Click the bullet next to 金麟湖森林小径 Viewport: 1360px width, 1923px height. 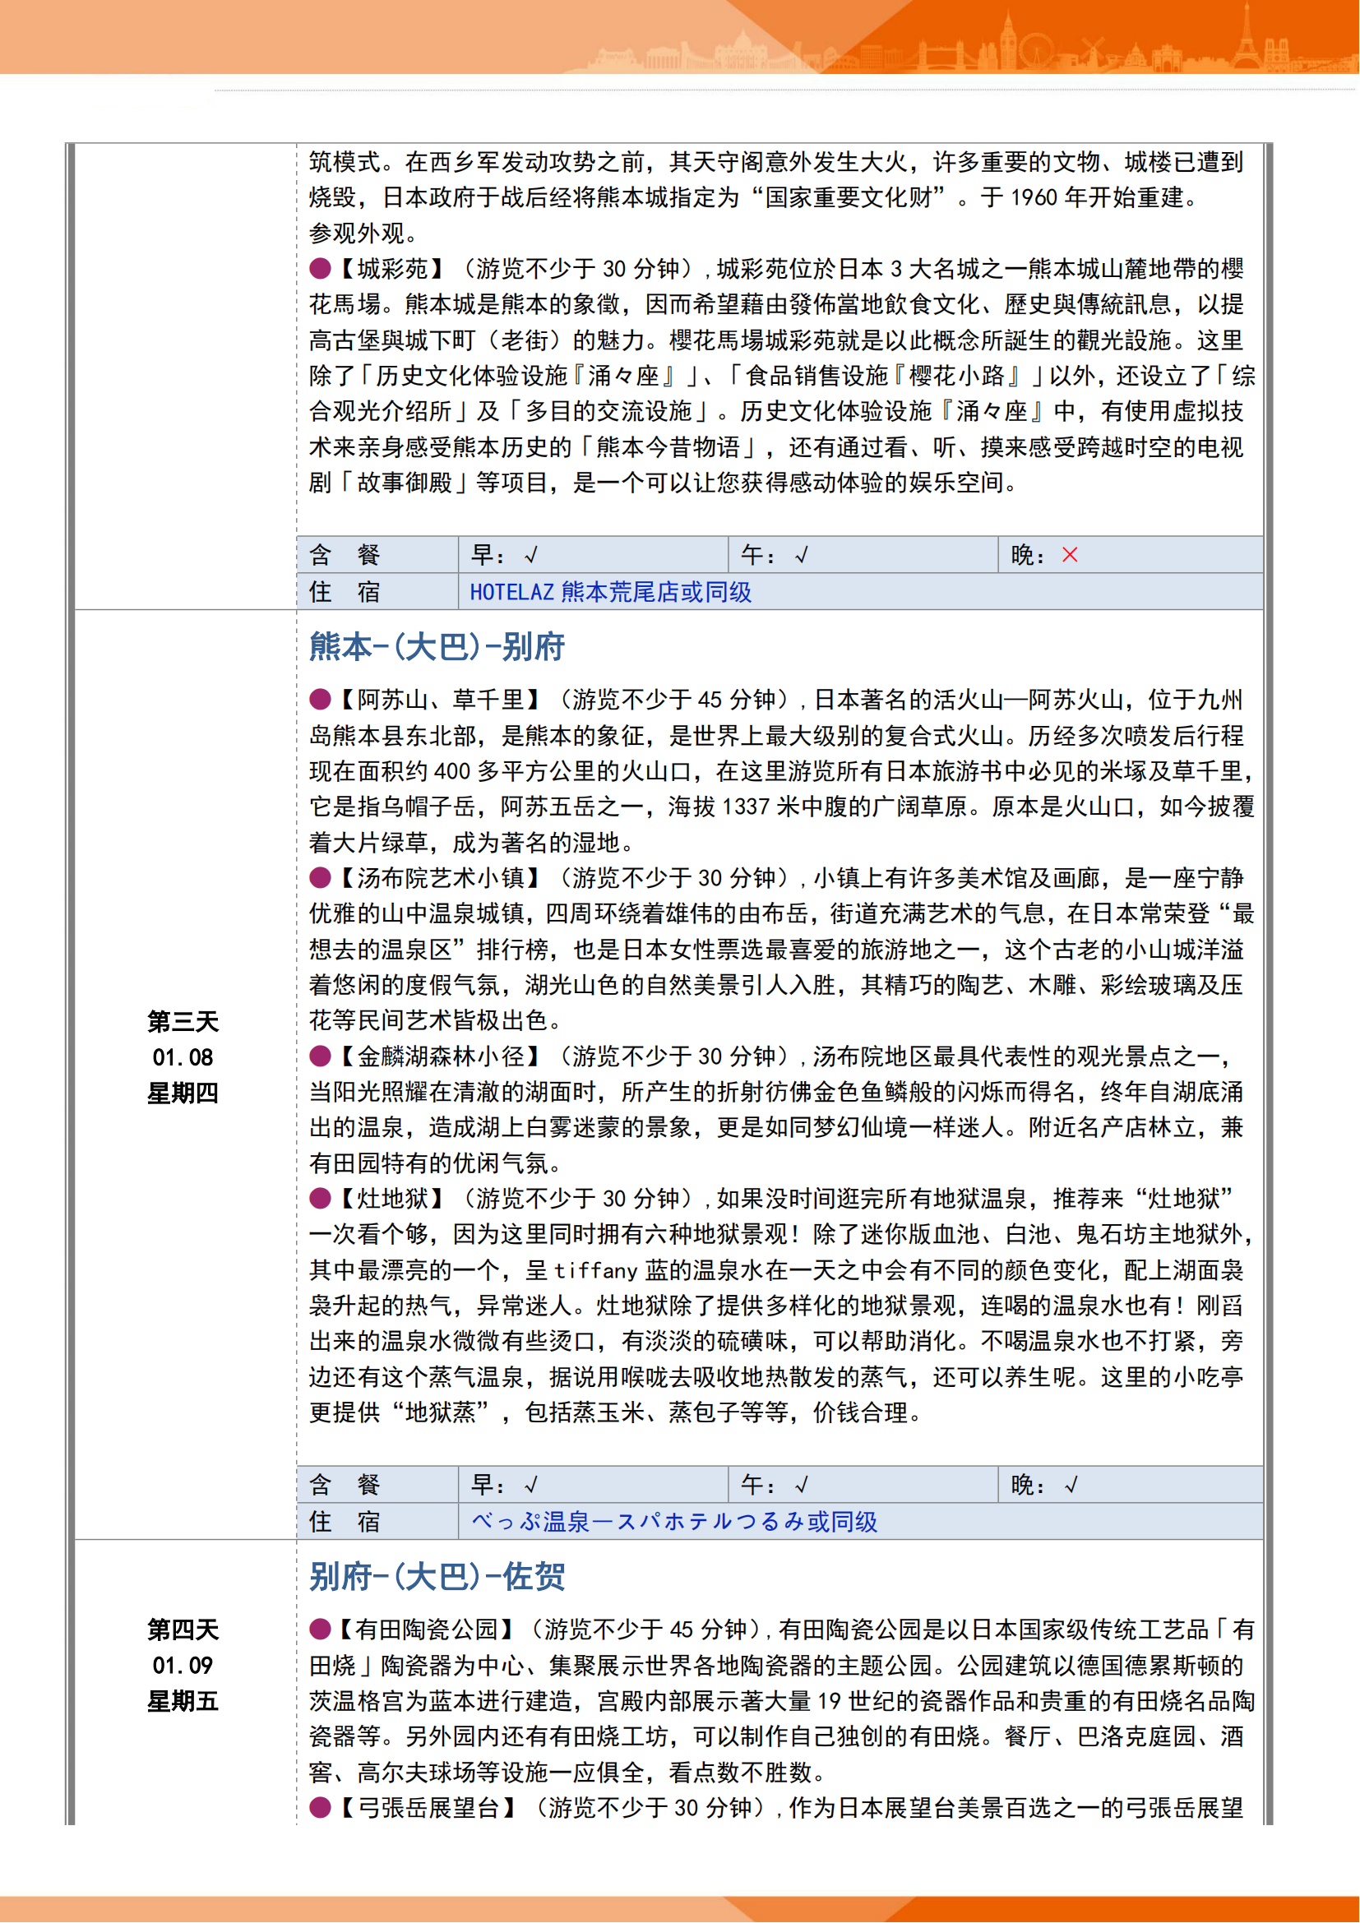click(x=320, y=1056)
